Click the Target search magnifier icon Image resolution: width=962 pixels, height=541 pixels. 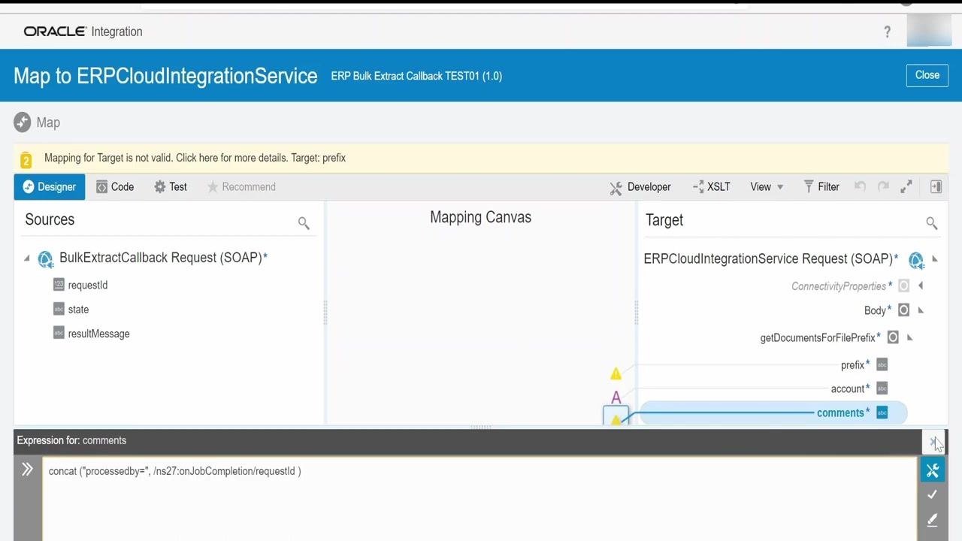(932, 223)
